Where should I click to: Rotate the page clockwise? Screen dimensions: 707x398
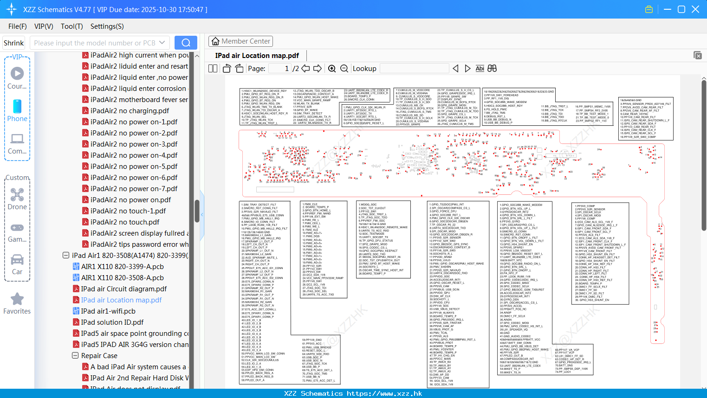point(239,69)
